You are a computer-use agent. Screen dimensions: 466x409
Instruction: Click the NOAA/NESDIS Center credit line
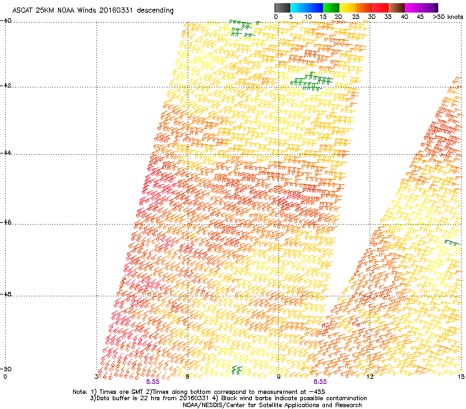(x=272, y=405)
